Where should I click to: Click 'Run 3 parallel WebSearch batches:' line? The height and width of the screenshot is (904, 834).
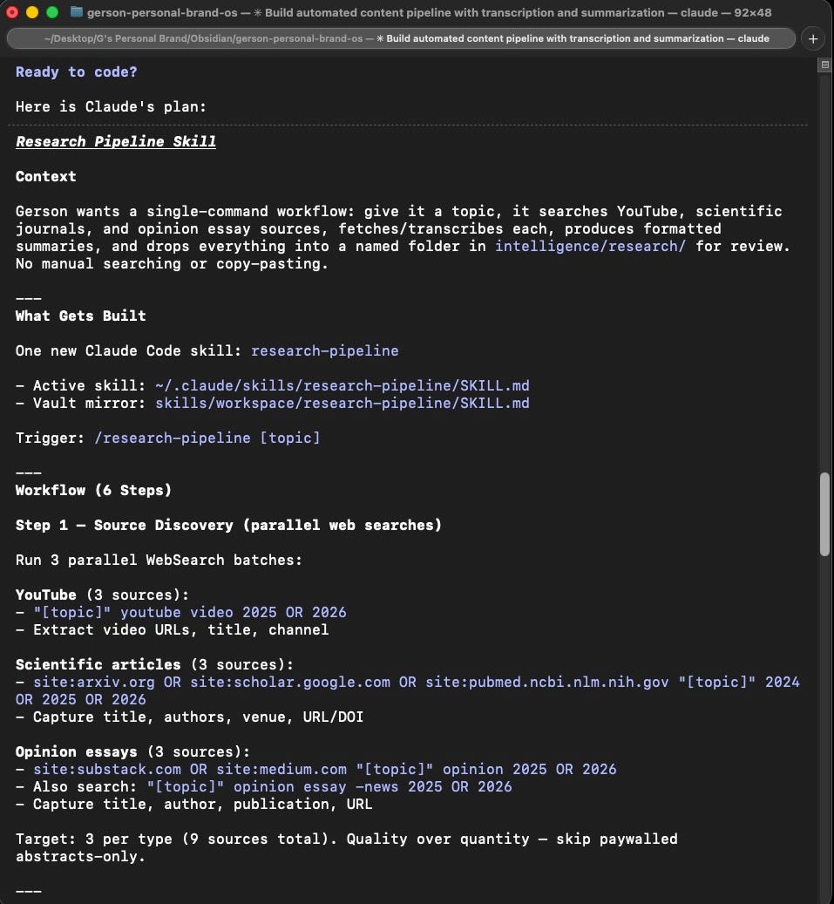tap(159, 560)
